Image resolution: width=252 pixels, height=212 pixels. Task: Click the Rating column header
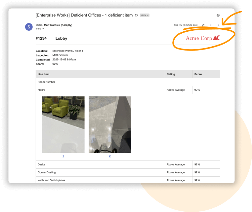point(171,74)
